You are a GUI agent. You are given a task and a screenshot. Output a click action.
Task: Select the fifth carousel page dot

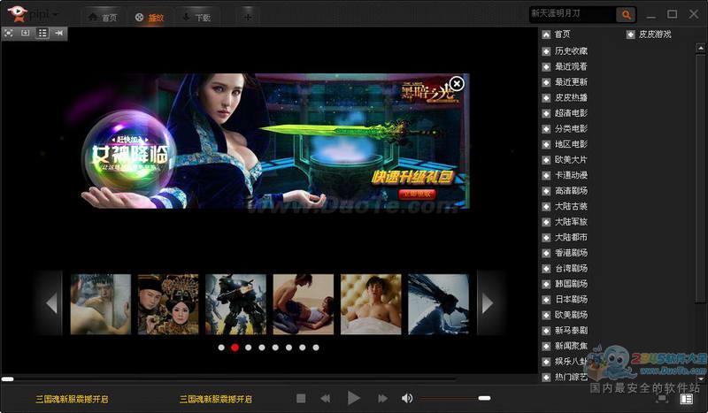[275, 348]
